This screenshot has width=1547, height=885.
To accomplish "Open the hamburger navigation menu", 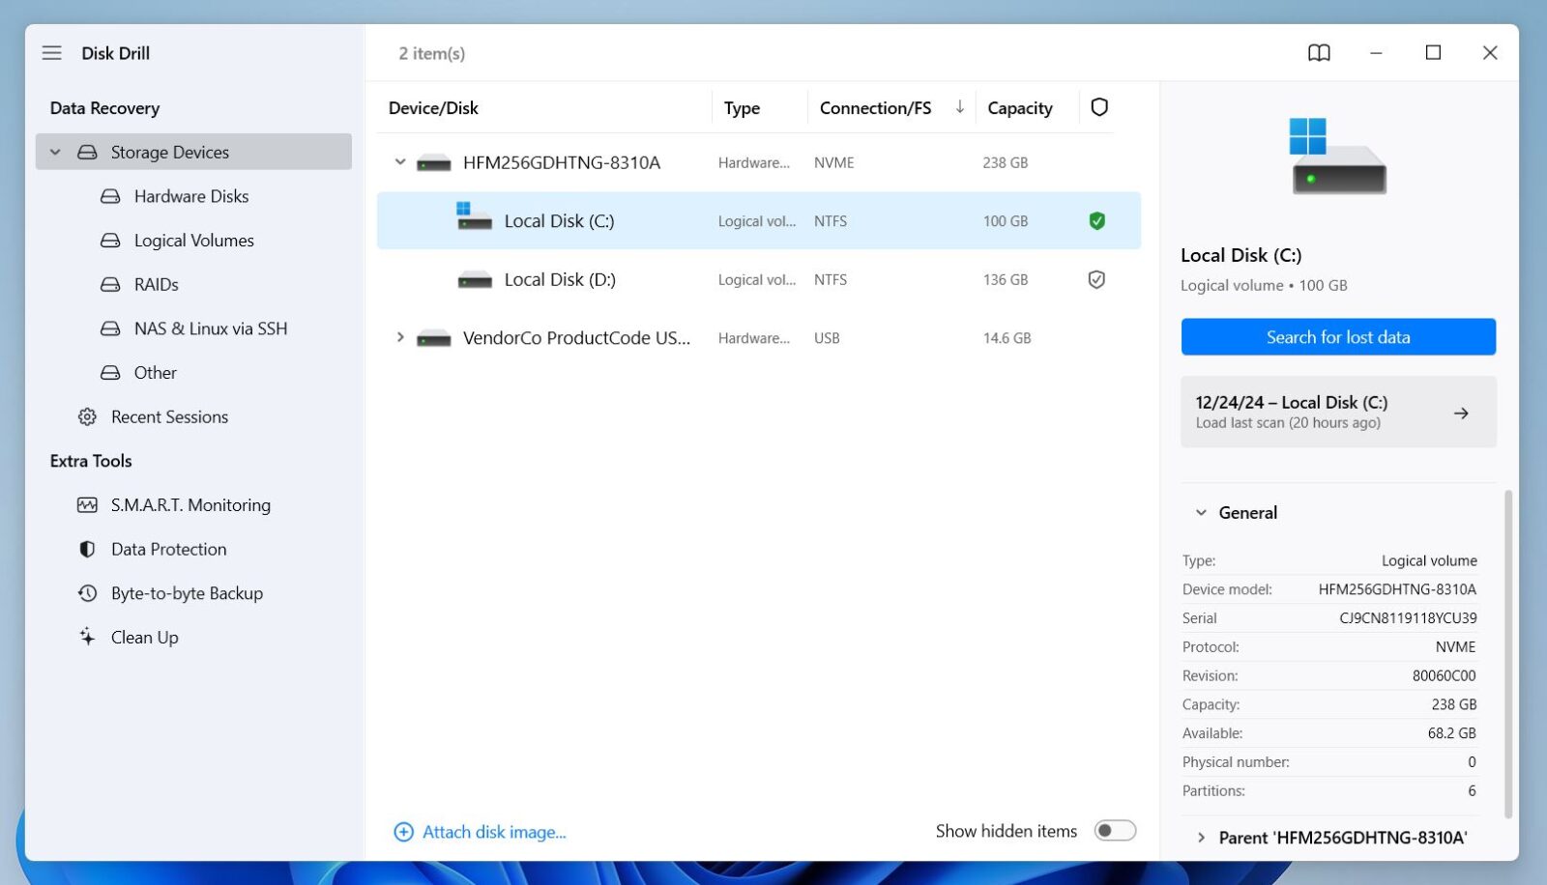I will pyautogui.click(x=51, y=53).
